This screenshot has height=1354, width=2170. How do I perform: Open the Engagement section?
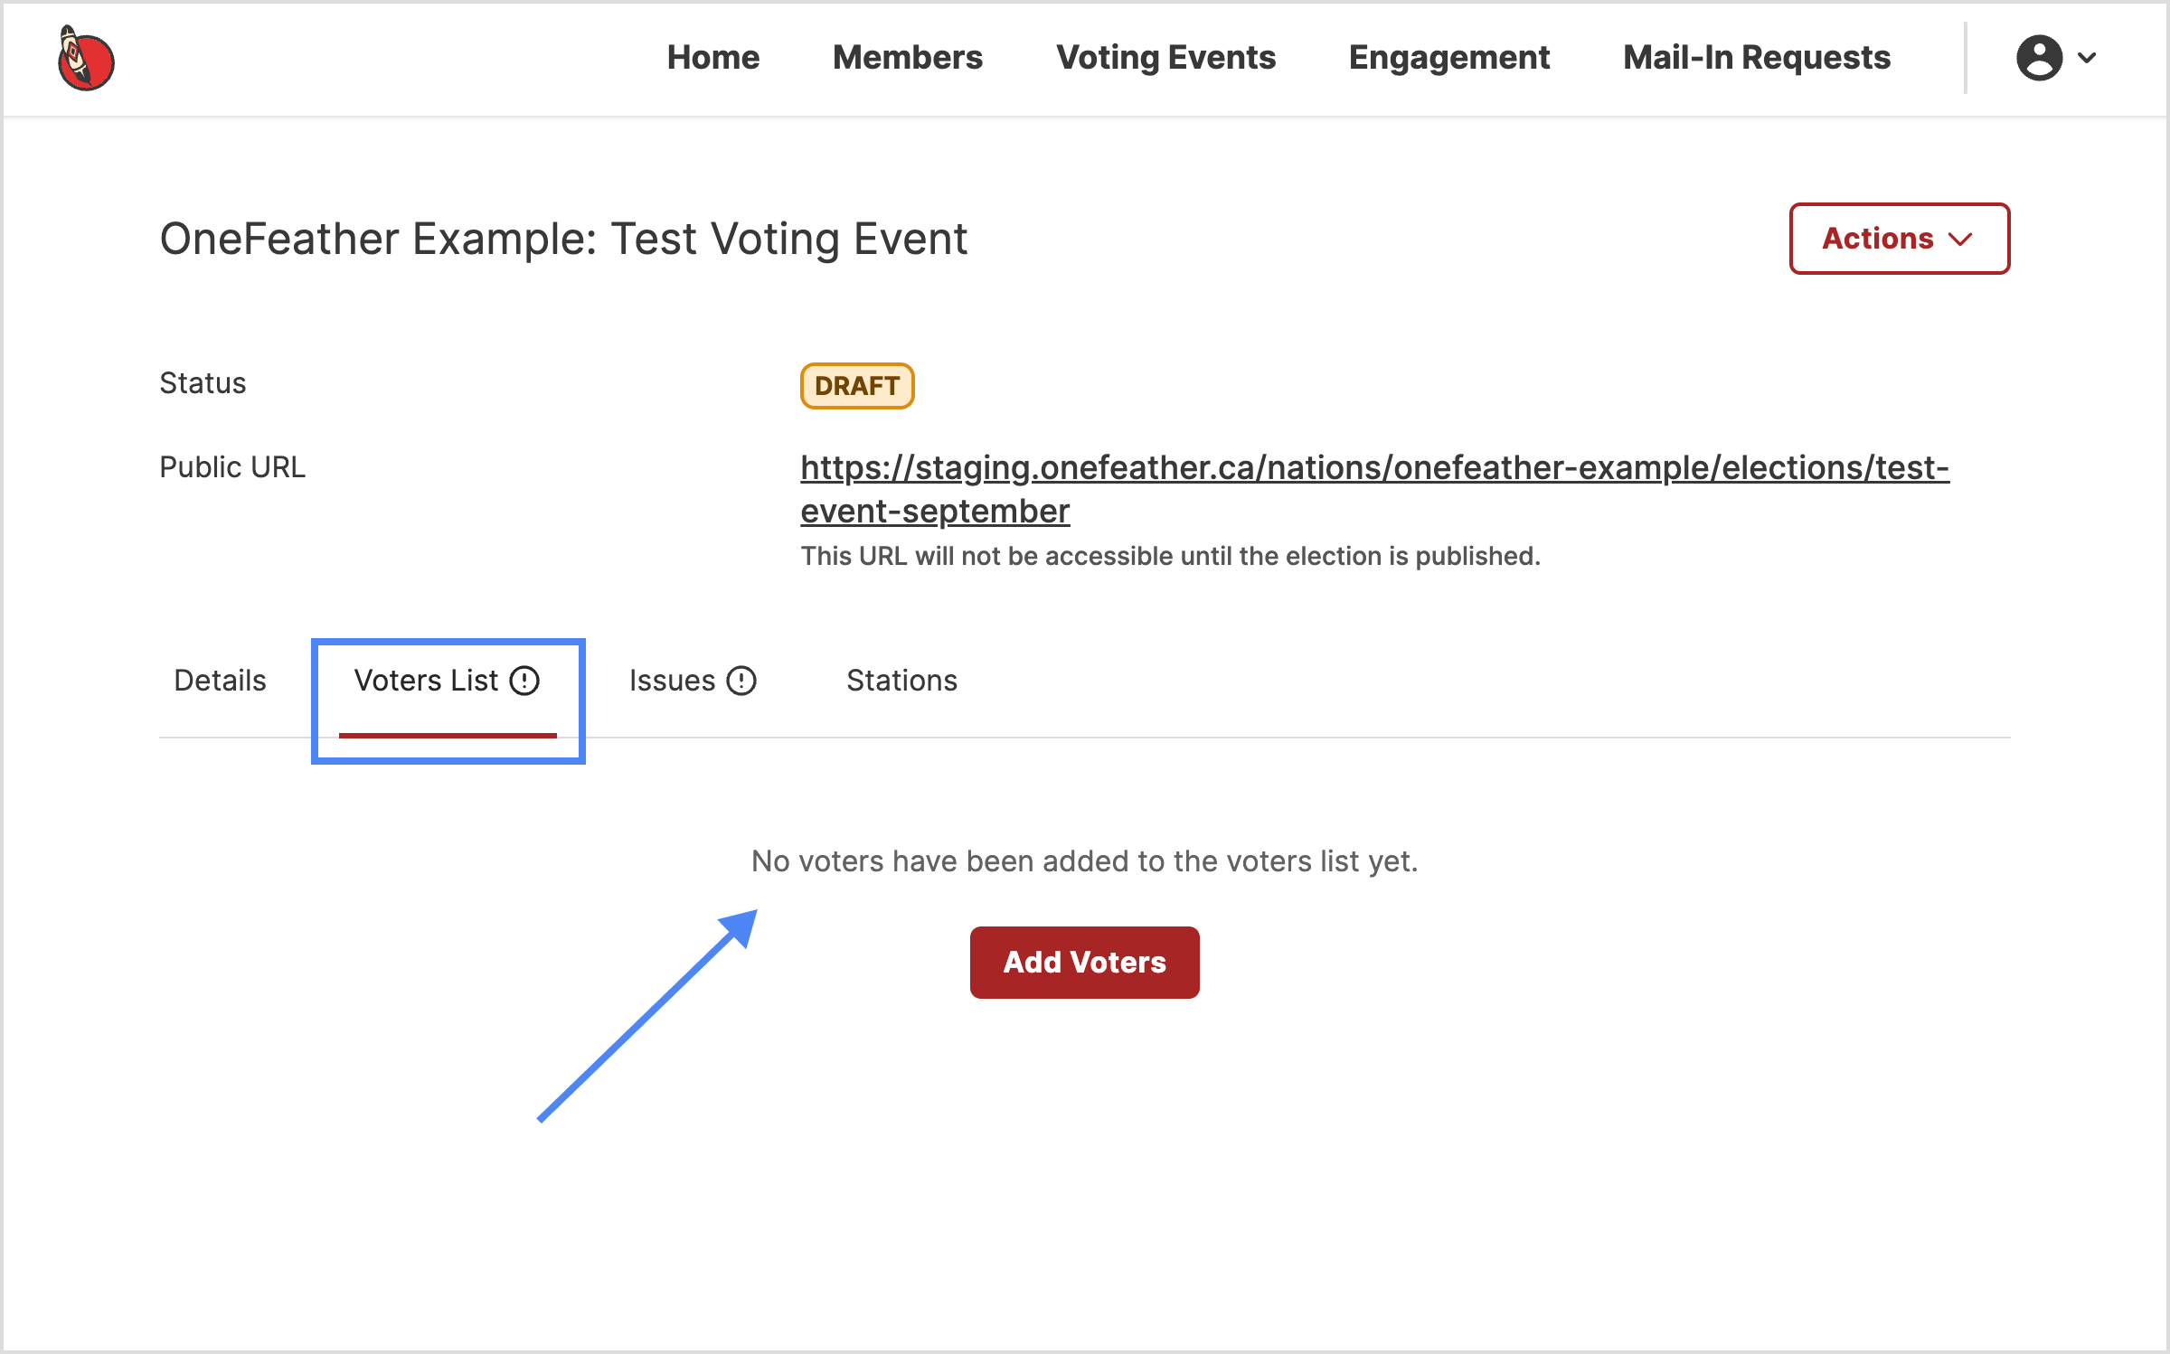(1448, 58)
